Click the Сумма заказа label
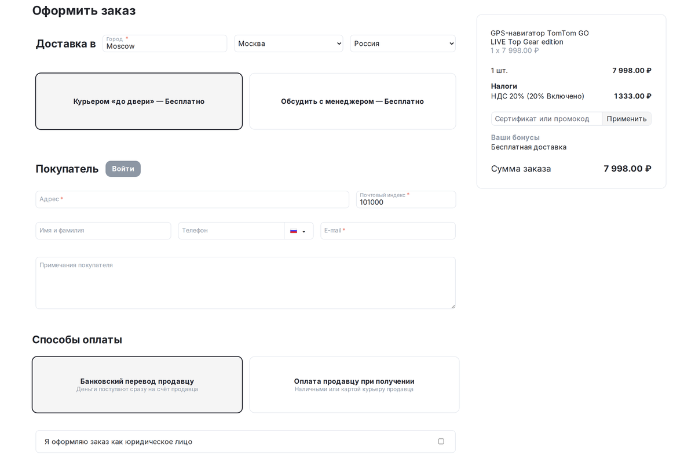695x462 pixels. [x=521, y=169]
